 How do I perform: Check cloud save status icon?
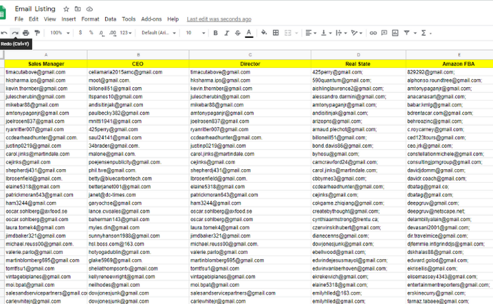pos(89,9)
